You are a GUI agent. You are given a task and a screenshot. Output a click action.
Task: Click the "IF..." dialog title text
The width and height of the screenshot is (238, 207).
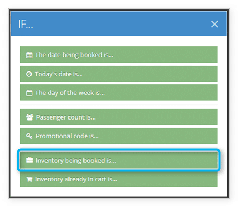[26, 24]
